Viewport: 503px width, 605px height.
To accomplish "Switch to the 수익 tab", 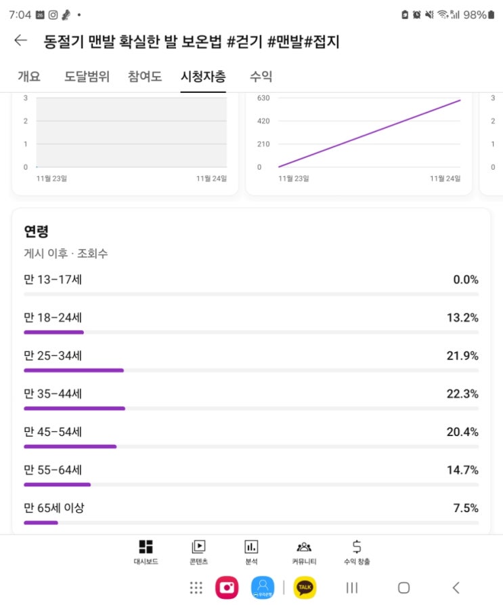I will point(261,77).
